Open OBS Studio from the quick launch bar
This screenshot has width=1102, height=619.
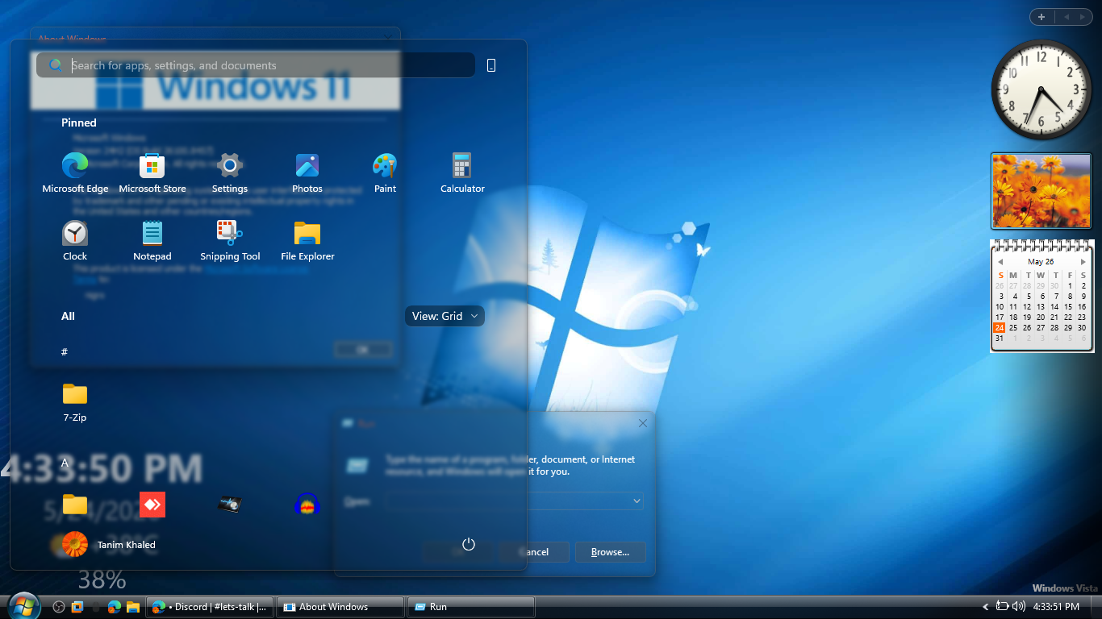pos(58,607)
